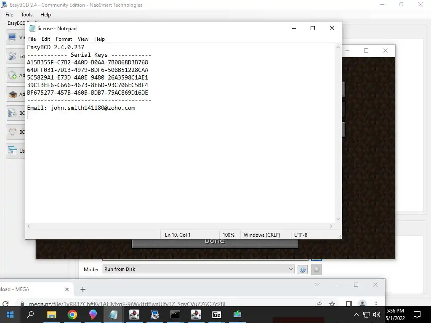Click the blue globe button beside Mode dropdown
431x323 pixels.
tap(303, 270)
